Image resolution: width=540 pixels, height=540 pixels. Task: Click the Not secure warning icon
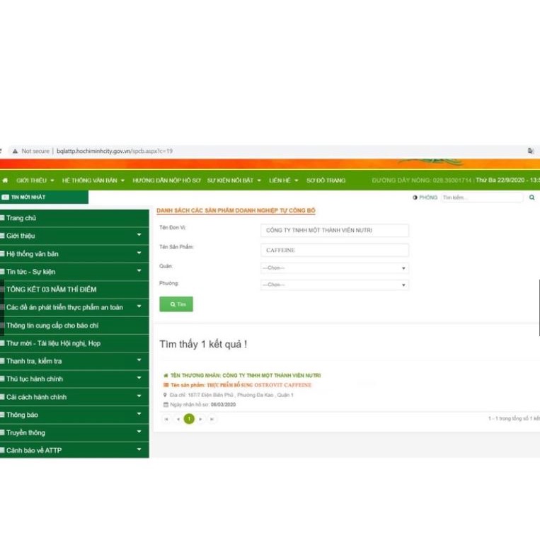(14, 151)
